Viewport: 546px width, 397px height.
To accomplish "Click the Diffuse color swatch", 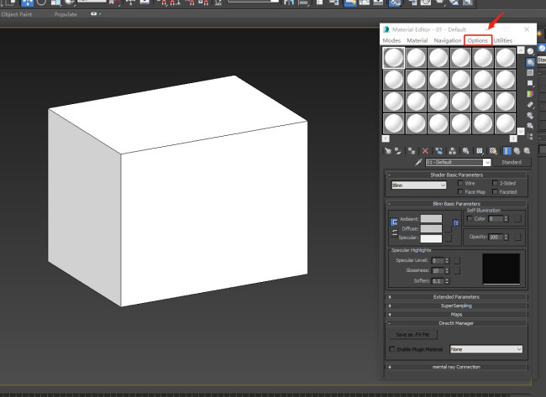I will 431,228.
